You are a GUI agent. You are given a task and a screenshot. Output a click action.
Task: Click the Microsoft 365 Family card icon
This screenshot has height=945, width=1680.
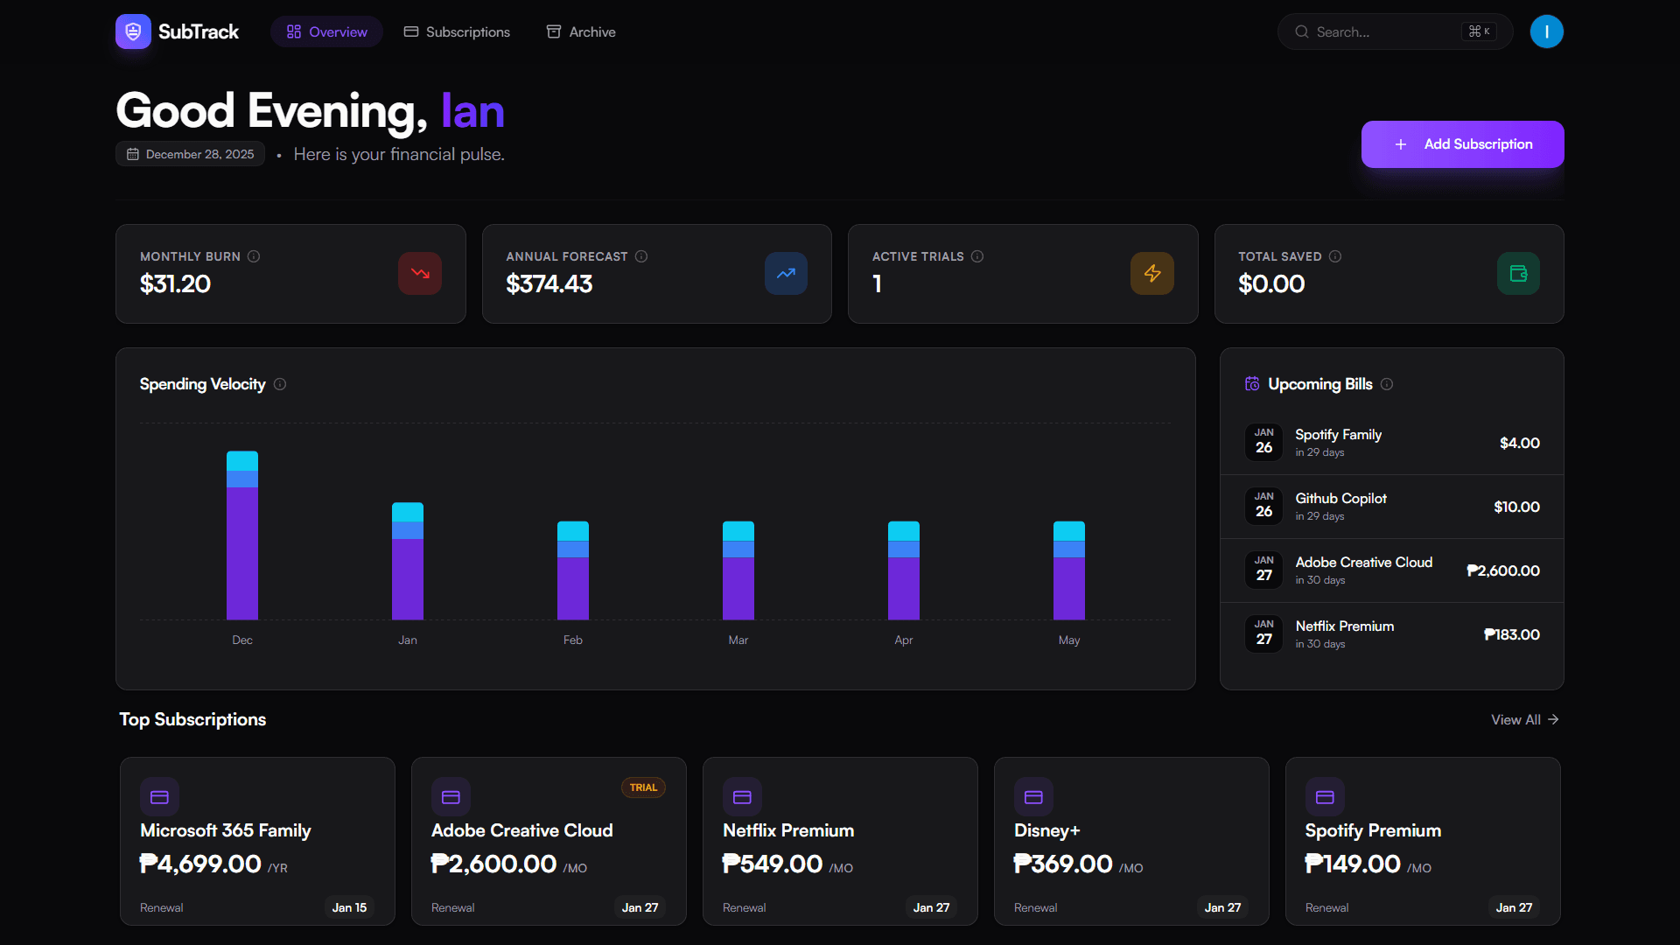[159, 797]
